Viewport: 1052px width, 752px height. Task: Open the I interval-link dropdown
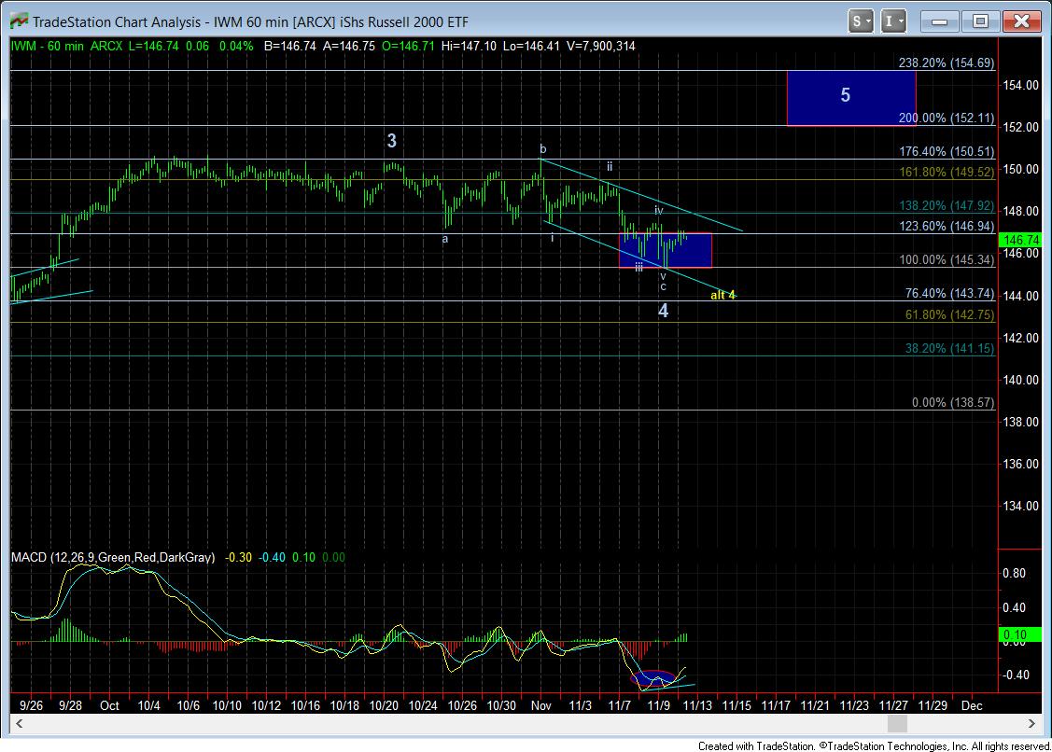point(893,21)
